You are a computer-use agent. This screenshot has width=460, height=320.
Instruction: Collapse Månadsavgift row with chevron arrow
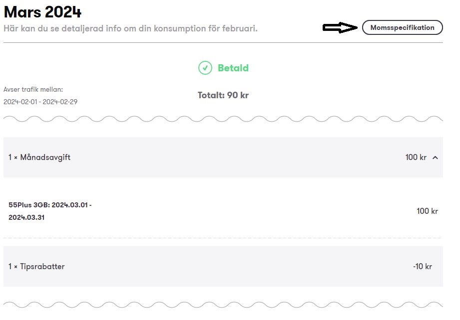tap(436, 158)
